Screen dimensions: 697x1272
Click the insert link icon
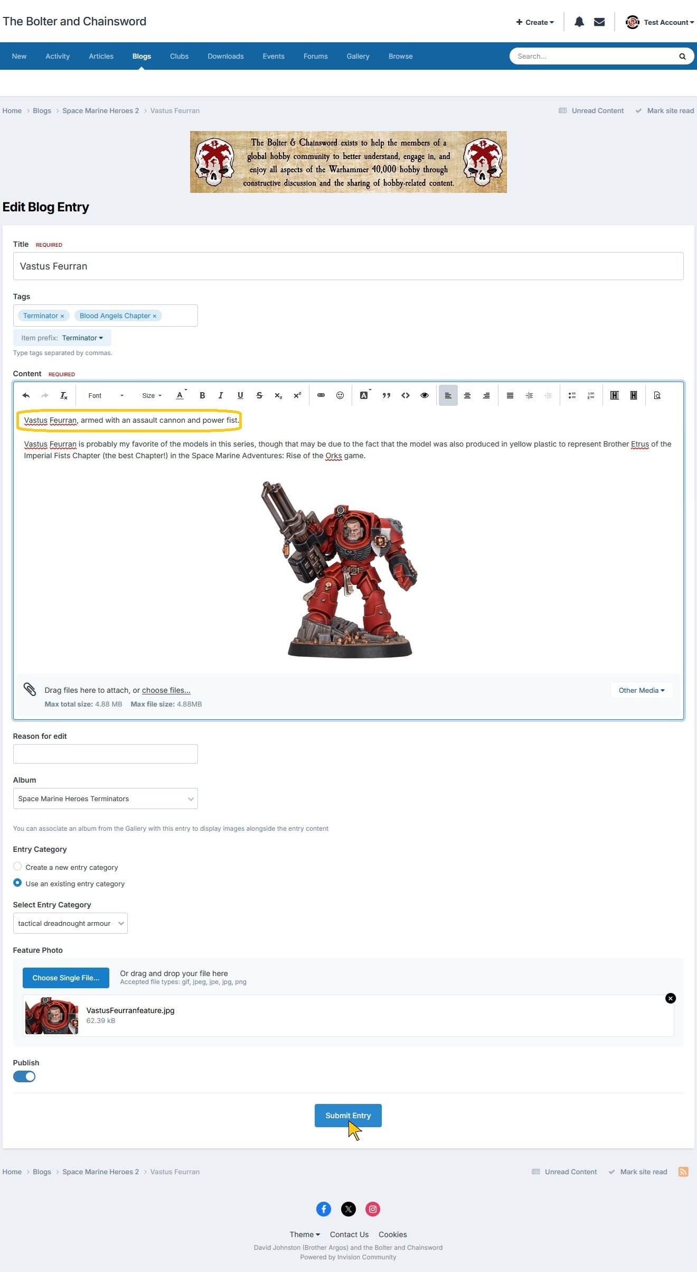pyautogui.click(x=321, y=395)
